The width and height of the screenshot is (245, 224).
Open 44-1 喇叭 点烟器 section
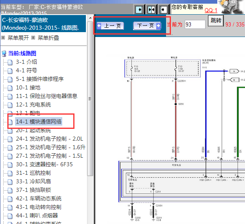pyautogui.click(x=37, y=215)
